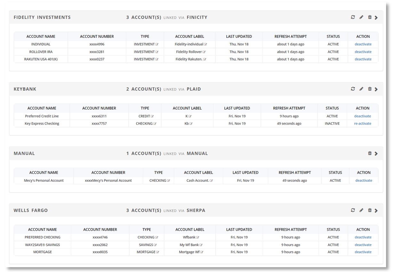Image resolution: width=396 pixels, height=272 pixels.
Task: Edit type of the ROLLOVER IRA account
Action: (x=157, y=52)
